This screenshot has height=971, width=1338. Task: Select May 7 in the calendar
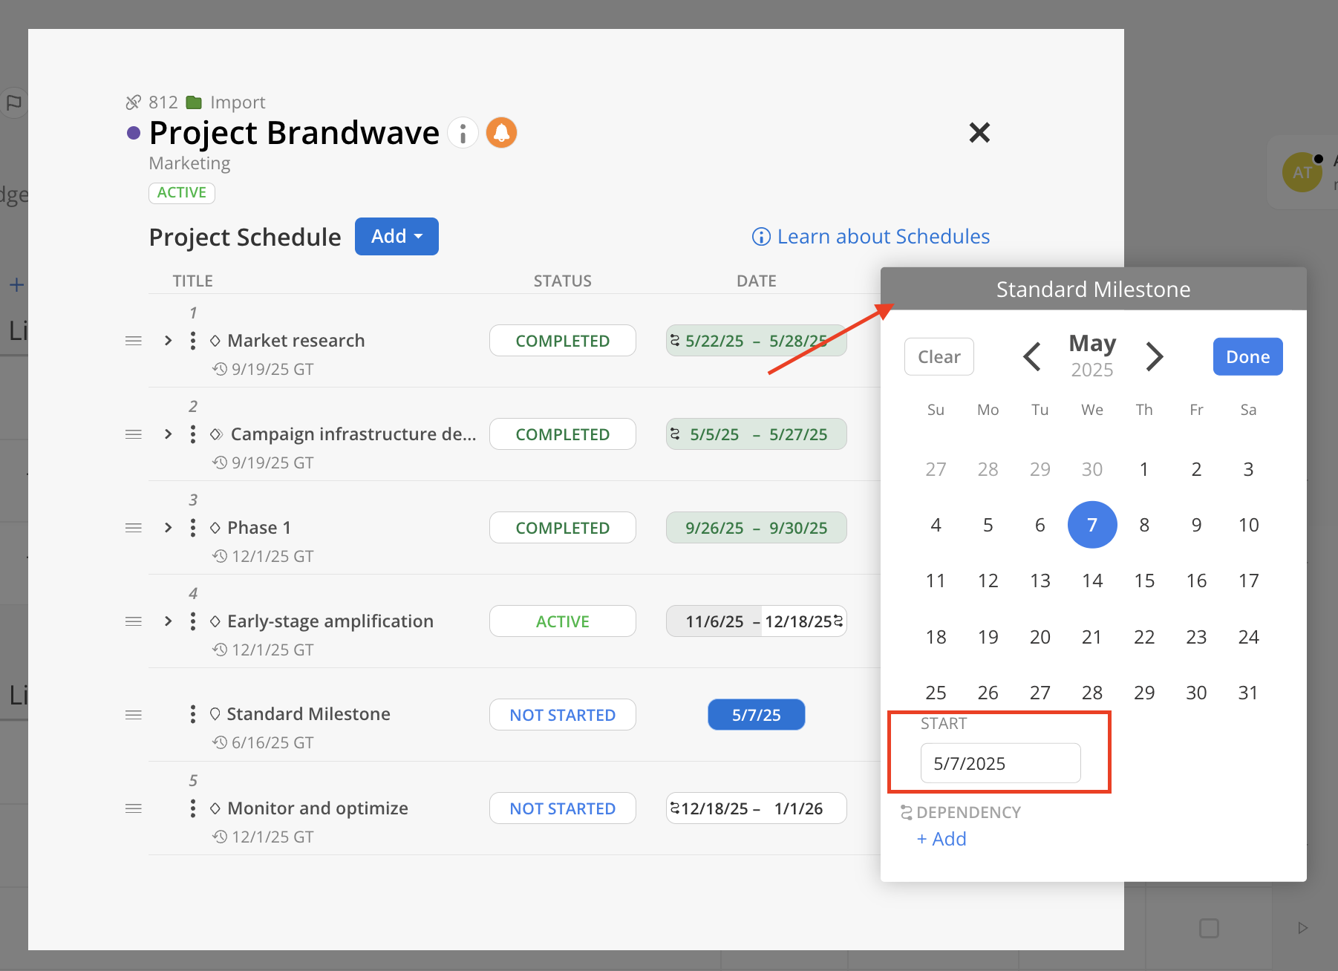[1092, 525]
